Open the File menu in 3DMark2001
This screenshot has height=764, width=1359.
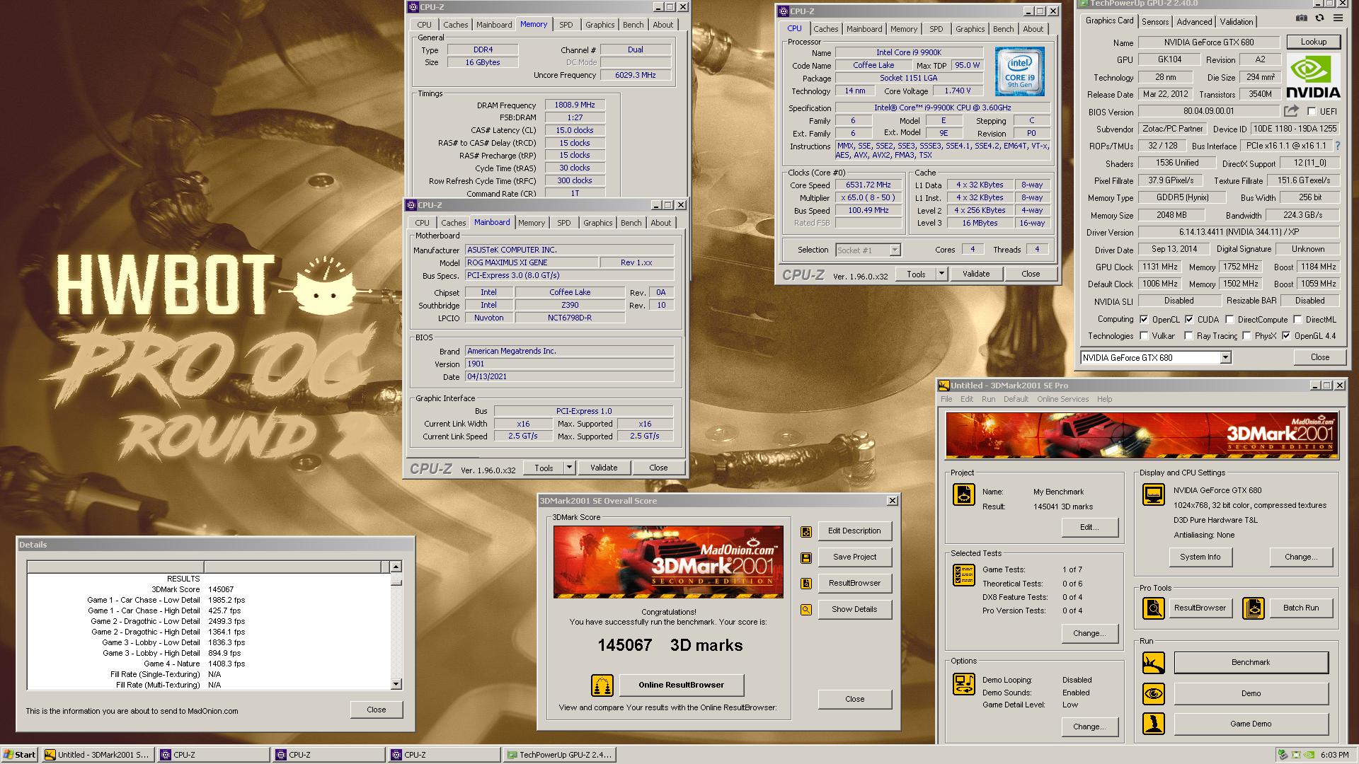(x=946, y=399)
